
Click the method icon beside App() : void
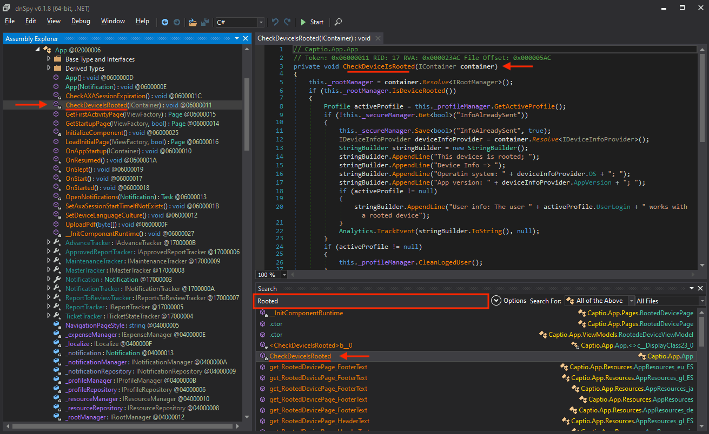click(x=57, y=77)
